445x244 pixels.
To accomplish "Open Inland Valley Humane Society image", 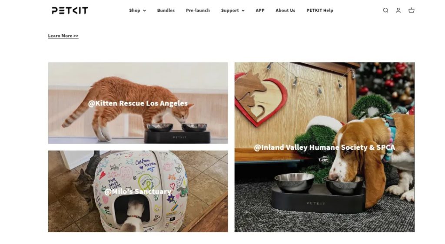I will pyautogui.click(x=324, y=147).
